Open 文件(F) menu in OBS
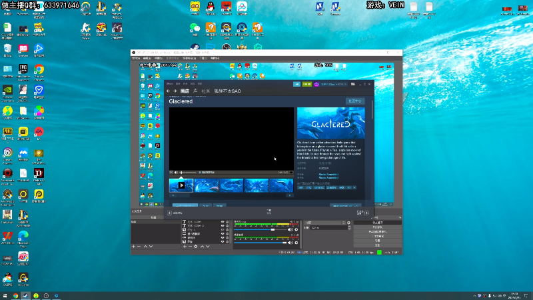This screenshot has height=300, width=533. click(x=136, y=59)
